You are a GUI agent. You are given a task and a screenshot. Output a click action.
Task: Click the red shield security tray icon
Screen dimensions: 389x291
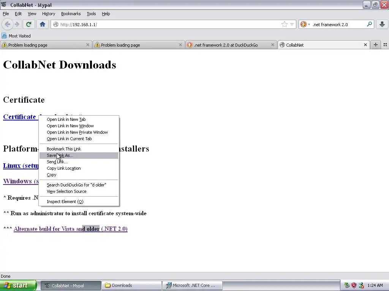pyautogui.click(x=354, y=285)
